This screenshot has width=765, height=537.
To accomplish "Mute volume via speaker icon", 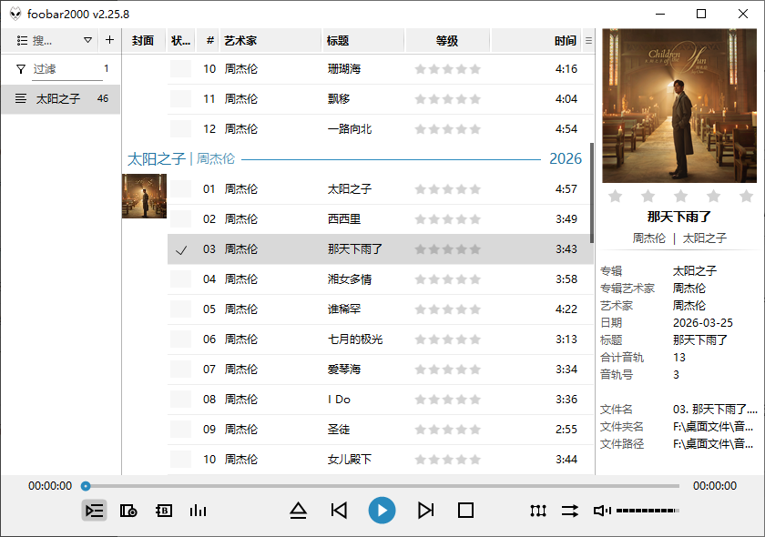I will [602, 511].
